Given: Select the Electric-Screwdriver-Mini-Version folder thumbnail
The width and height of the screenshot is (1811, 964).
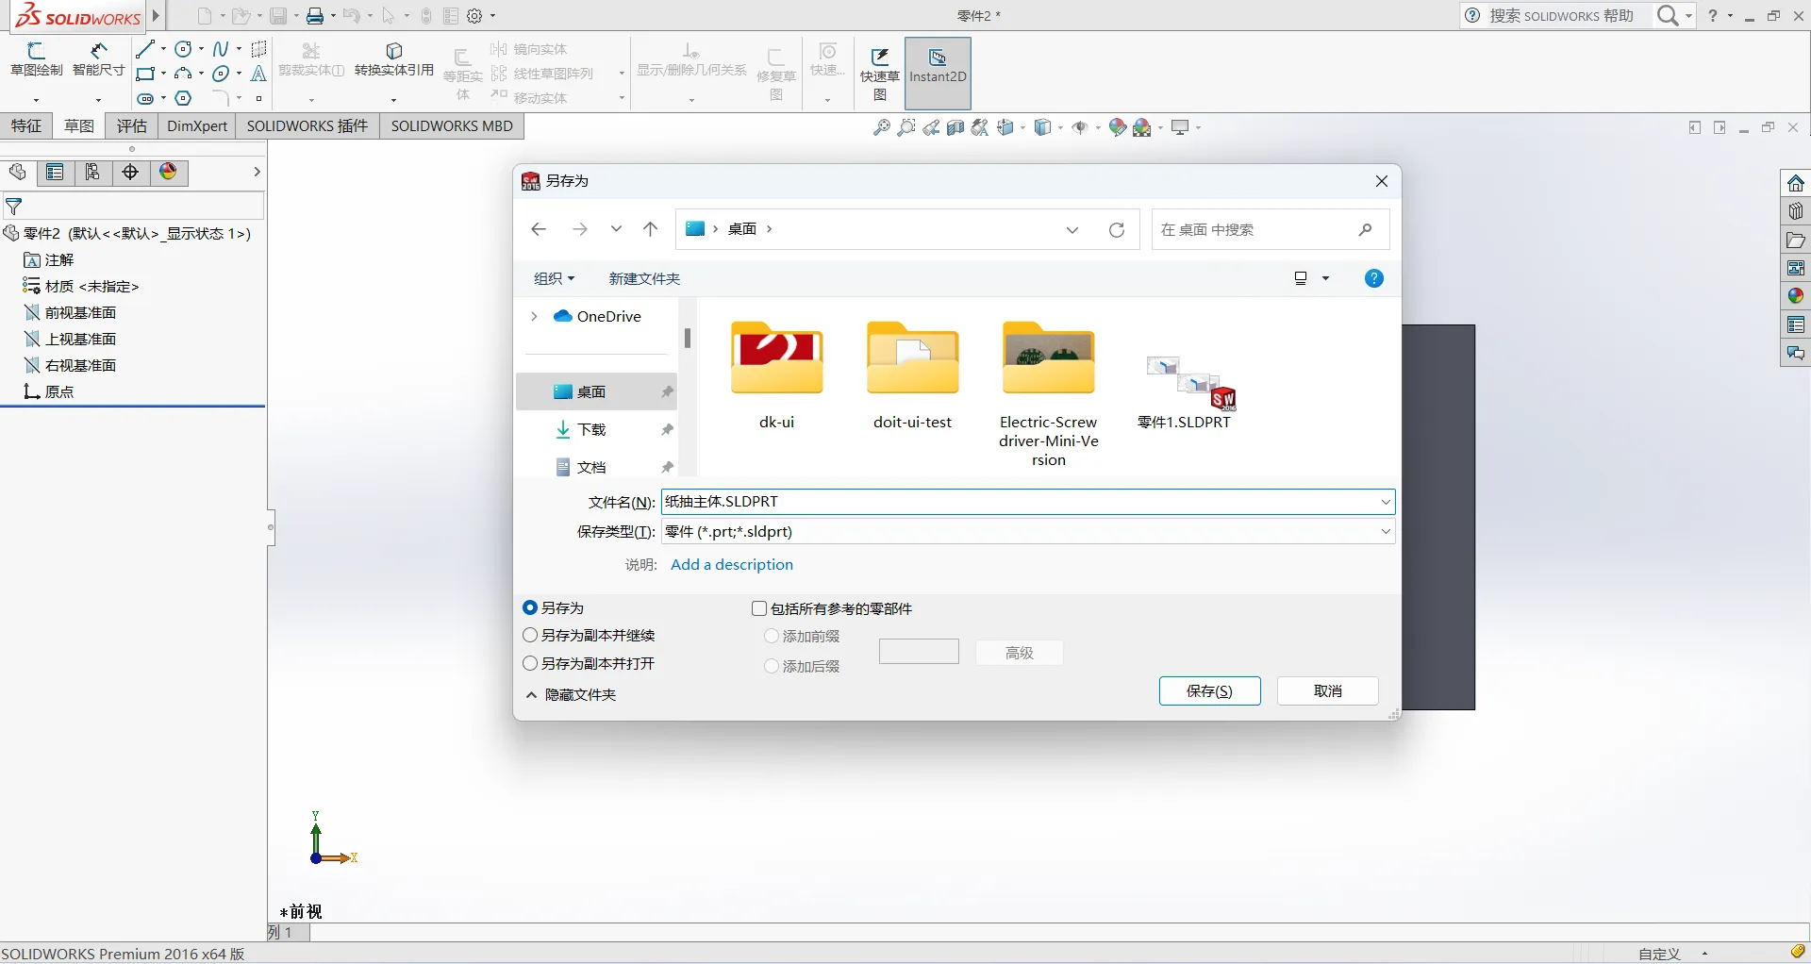Looking at the screenshot, I should coord(1049,357).
